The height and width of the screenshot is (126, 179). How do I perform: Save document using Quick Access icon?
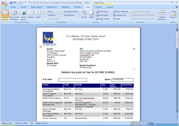11,3
